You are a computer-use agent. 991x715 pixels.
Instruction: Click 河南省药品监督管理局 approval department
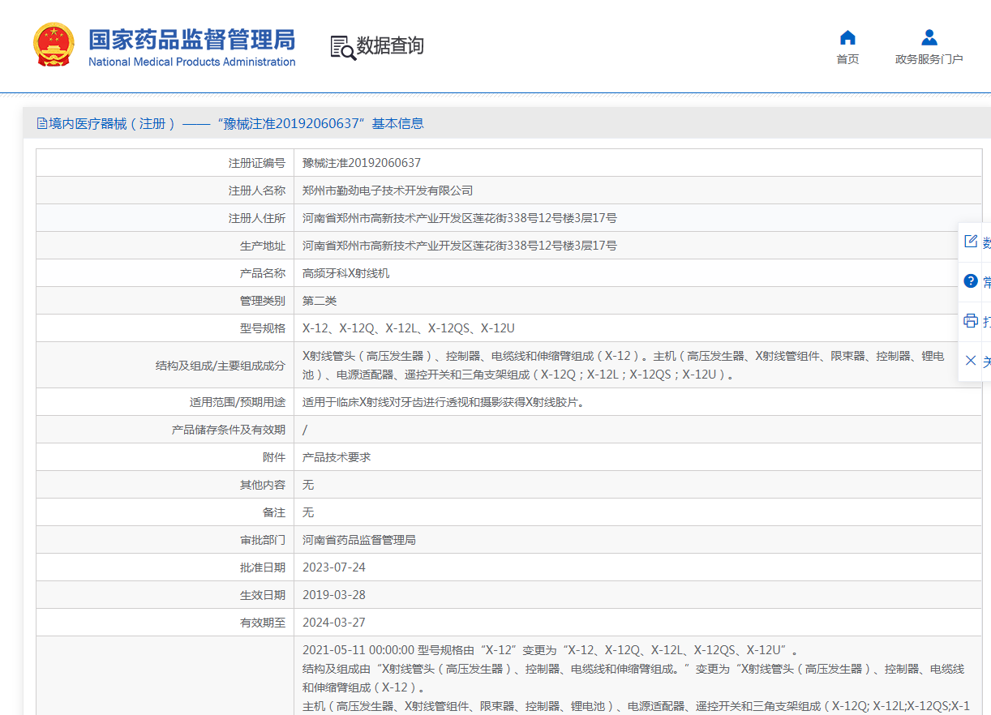point(359,540)
